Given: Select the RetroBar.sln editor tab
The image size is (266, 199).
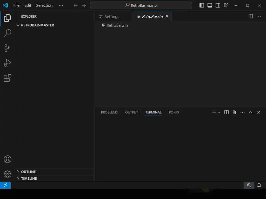Looking at the screenshot, I should point(152,16).
